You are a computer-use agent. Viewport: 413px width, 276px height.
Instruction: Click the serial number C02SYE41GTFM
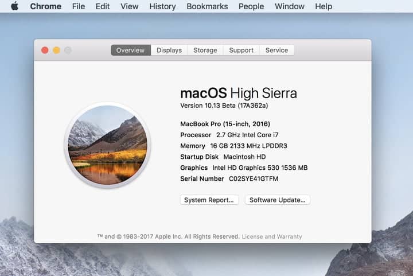tap(254, 179)
